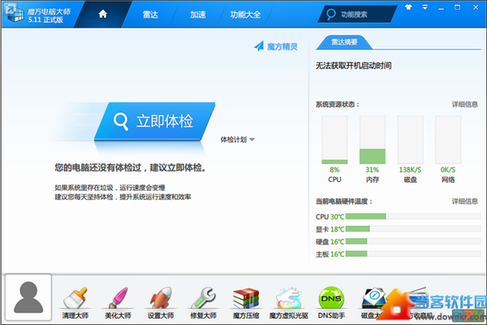Click the search magnifier icon
The height and width of the screenshot is (325, 487).
click(331, 15)
